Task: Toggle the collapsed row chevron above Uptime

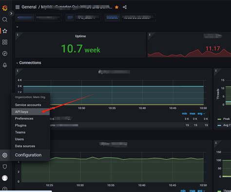Action: [x=17, y=27]
